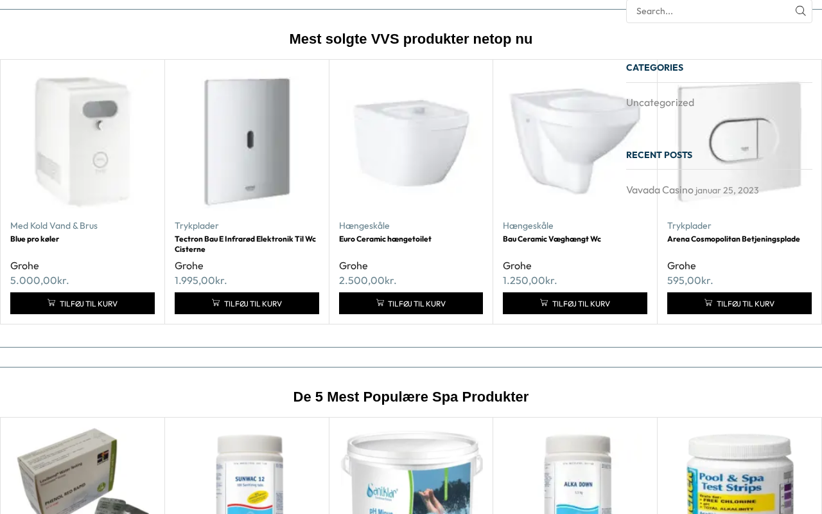Open the Uncategorized category link
The image size is (822, 514).
point(660,102)
